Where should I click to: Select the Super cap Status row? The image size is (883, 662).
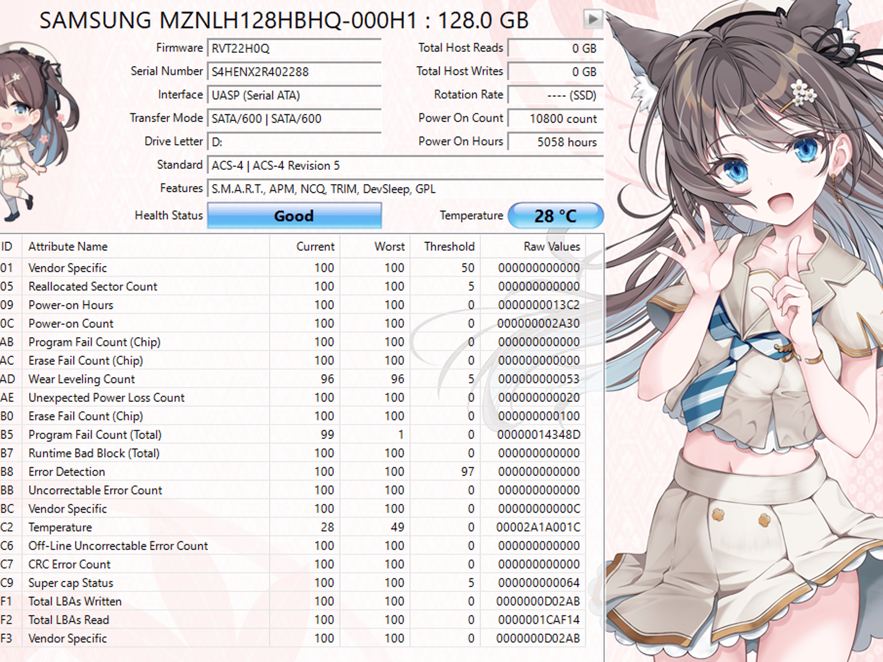[292, 583]
